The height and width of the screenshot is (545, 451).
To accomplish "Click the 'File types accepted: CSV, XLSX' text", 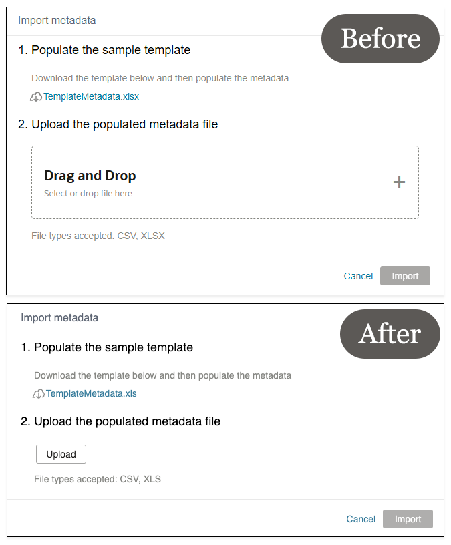I will point(98,236).
